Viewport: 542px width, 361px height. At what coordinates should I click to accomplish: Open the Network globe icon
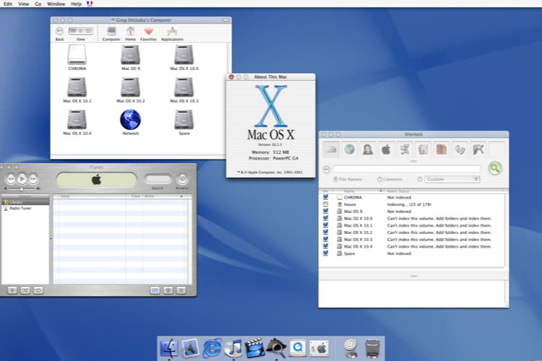(131, 118)
